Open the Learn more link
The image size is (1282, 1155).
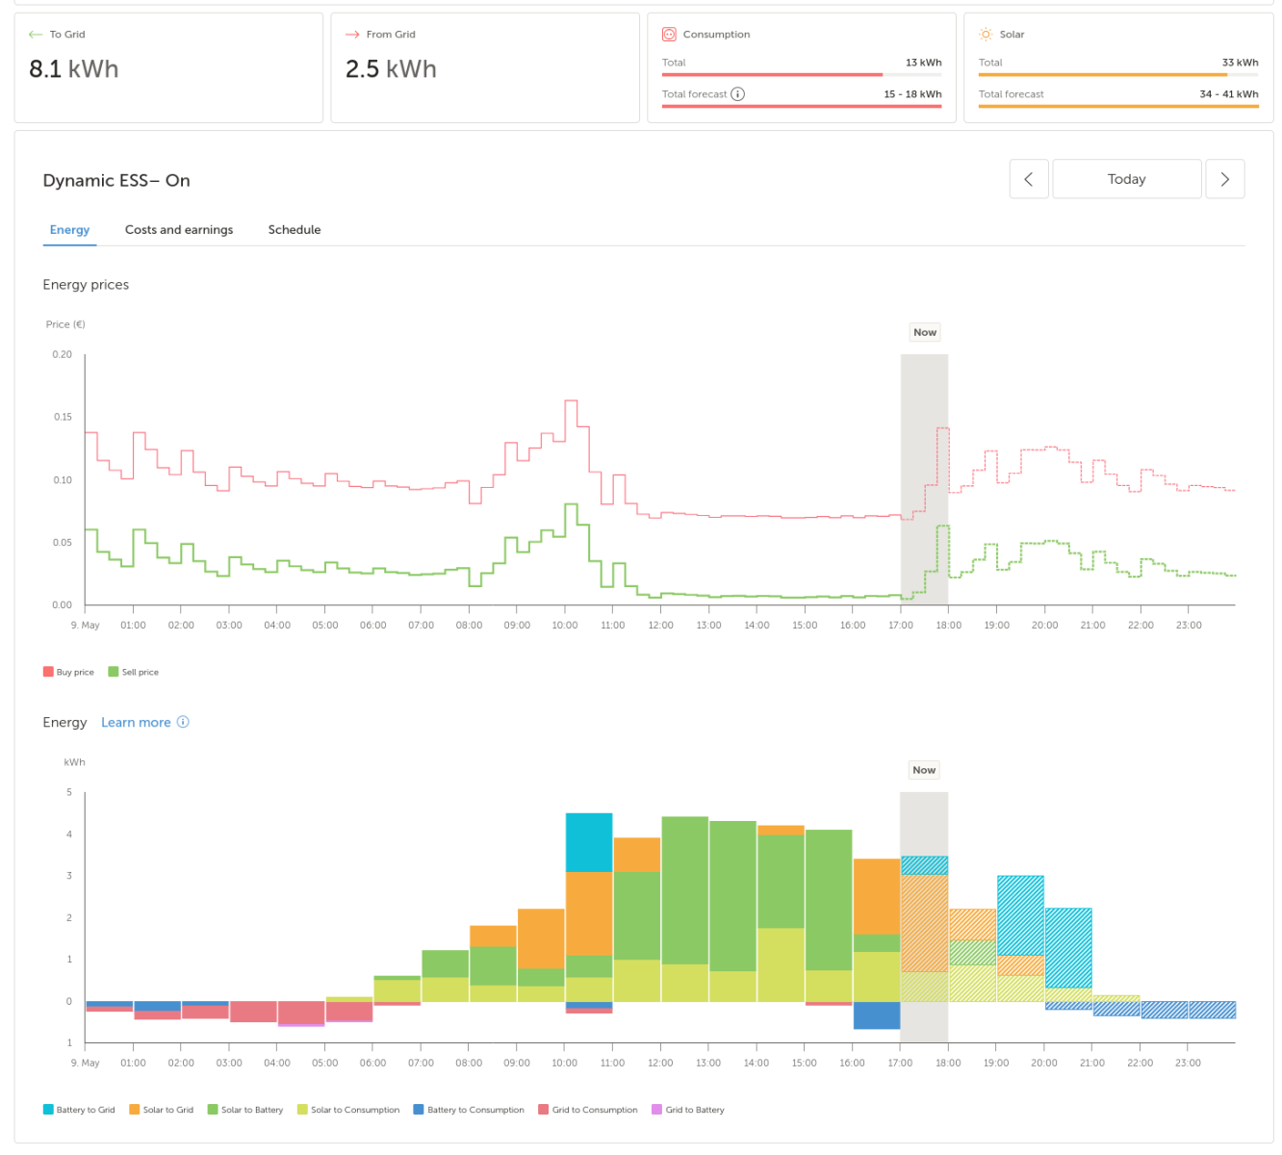(136, 722)
